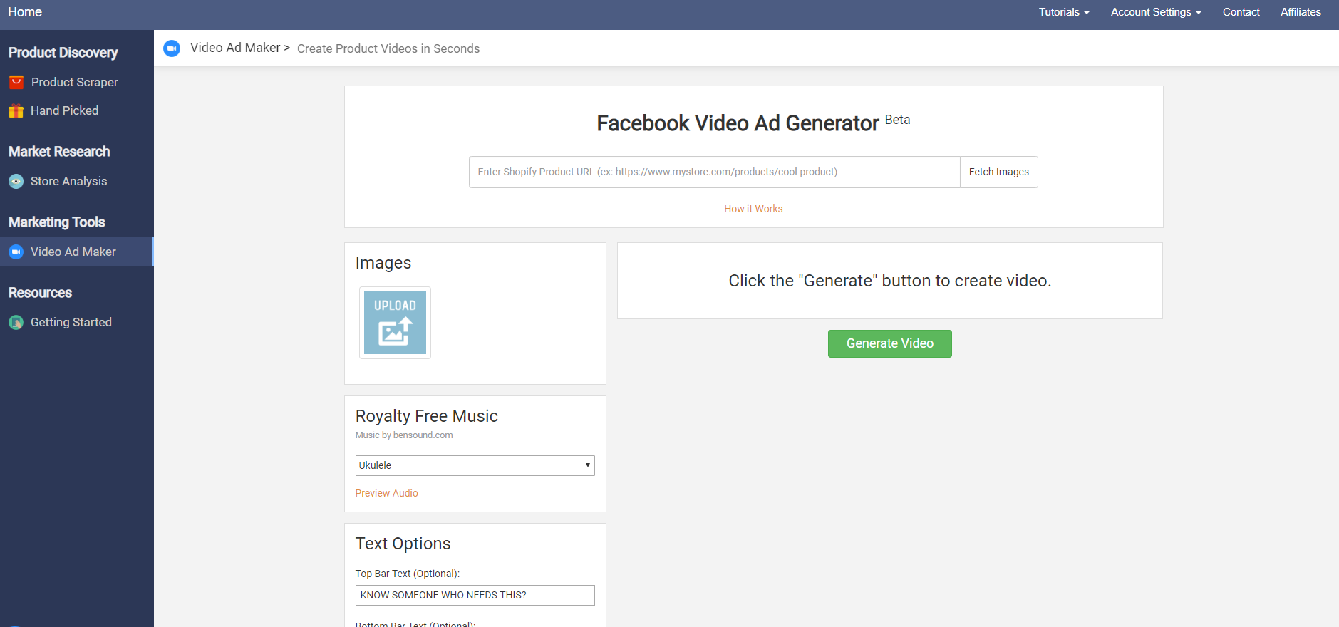
Task: Click the blue camera icon in page header
Action: (x=172, y=48)
